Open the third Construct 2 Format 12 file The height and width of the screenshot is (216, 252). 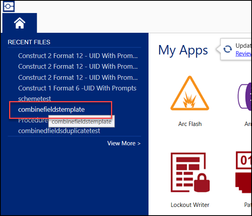tap(78, 77)
